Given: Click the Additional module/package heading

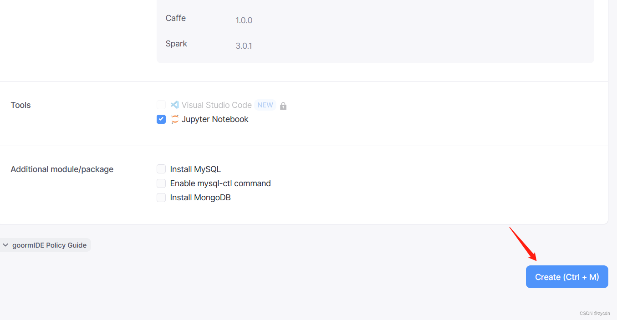Looking at the screenshot, I should (x=62, y=169).
